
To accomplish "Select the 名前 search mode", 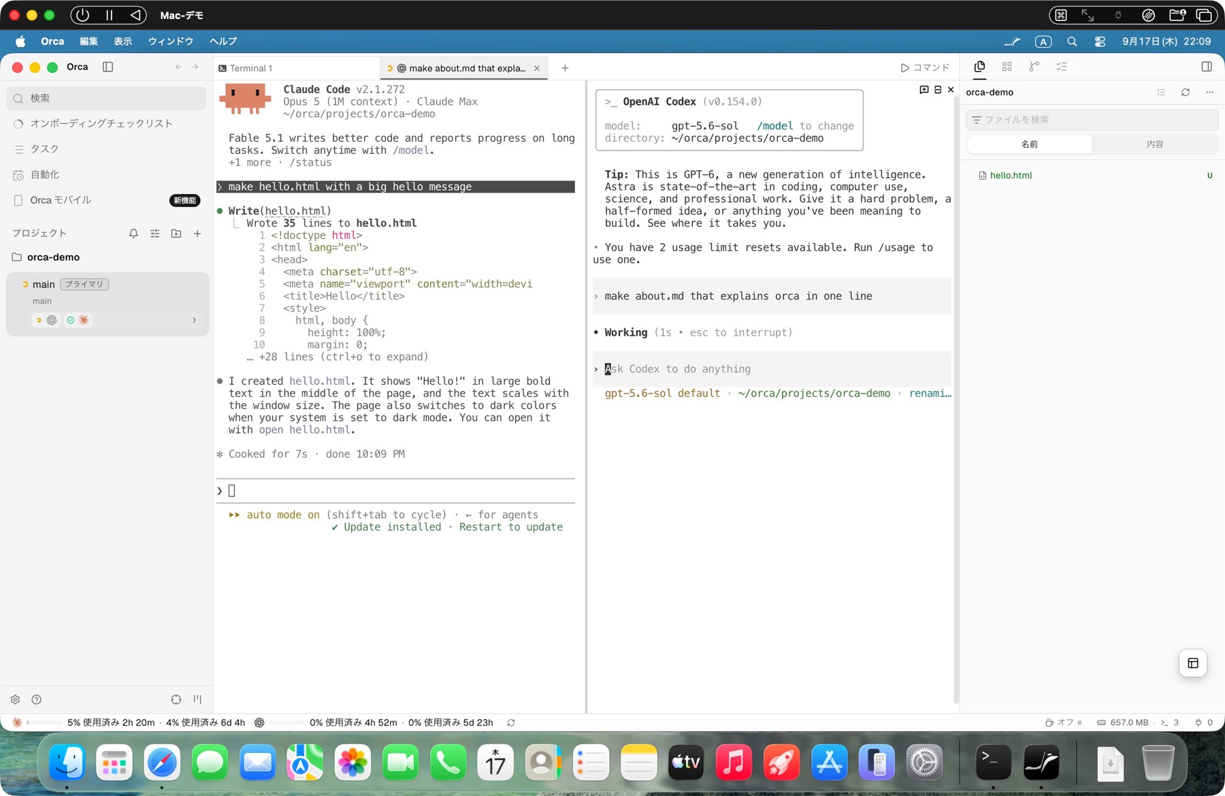I will [x=1029, y=144].
